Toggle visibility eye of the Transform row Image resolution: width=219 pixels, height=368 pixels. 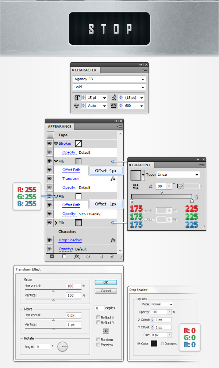click(50, 179)
